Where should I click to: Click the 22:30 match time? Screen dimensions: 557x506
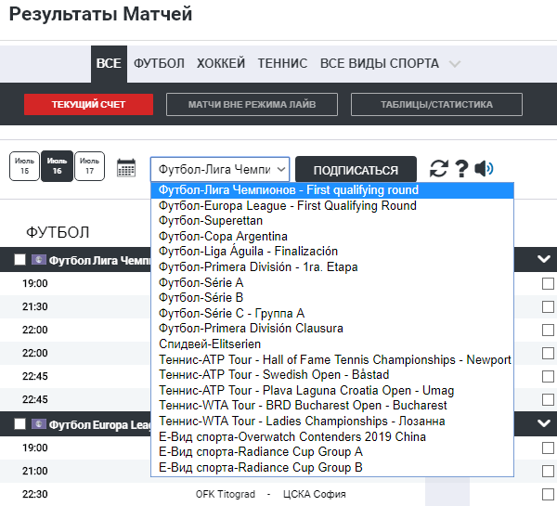tap(35, 494)
